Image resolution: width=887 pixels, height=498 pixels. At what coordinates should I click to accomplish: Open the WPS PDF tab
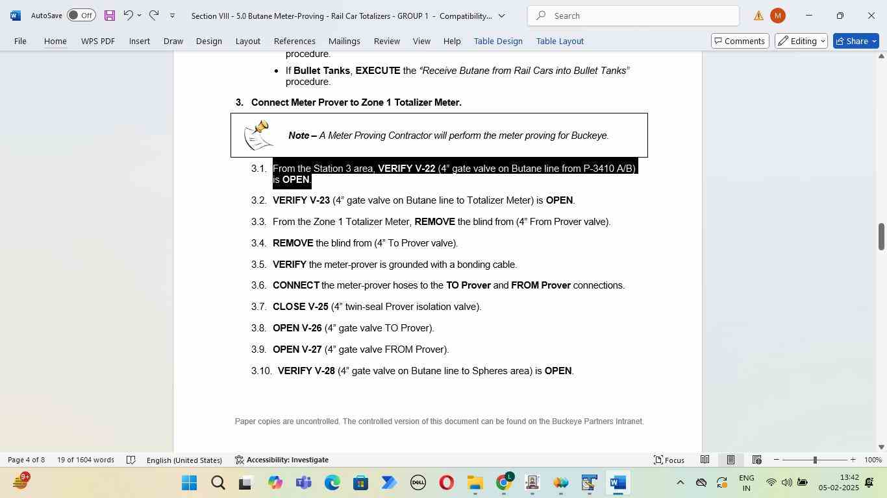pos(98,41)
